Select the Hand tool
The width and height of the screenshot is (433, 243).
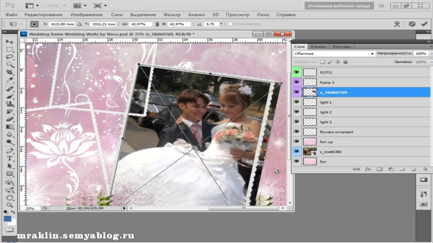[x=9, y=197]
